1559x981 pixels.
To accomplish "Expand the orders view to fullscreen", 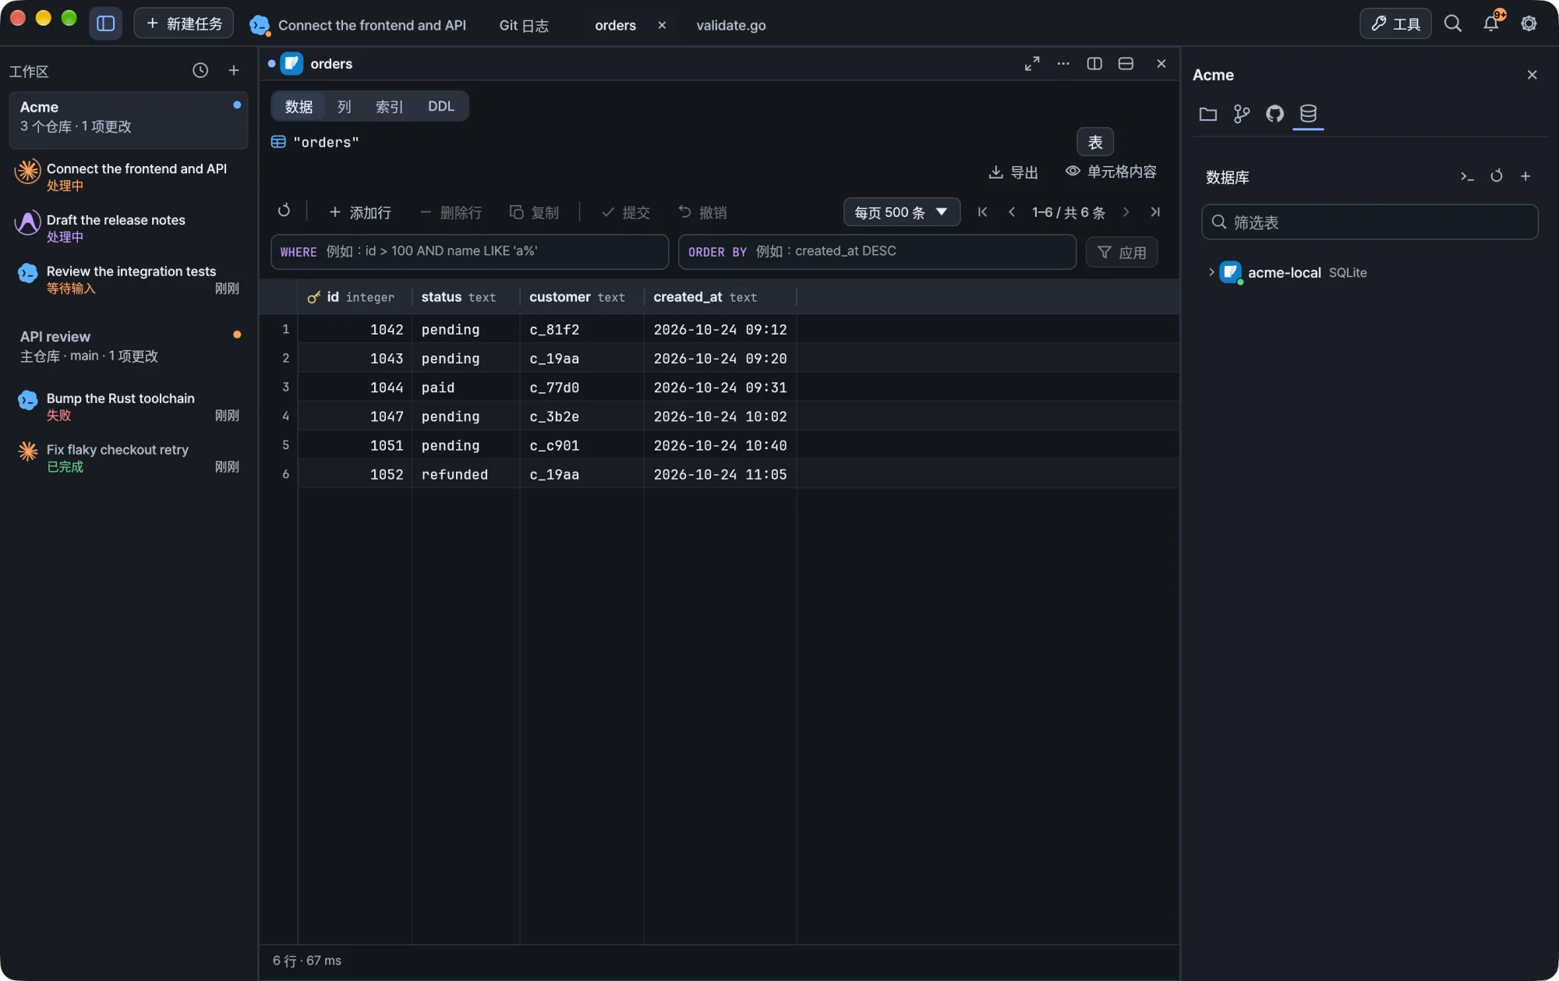I will coord(1032,64).
